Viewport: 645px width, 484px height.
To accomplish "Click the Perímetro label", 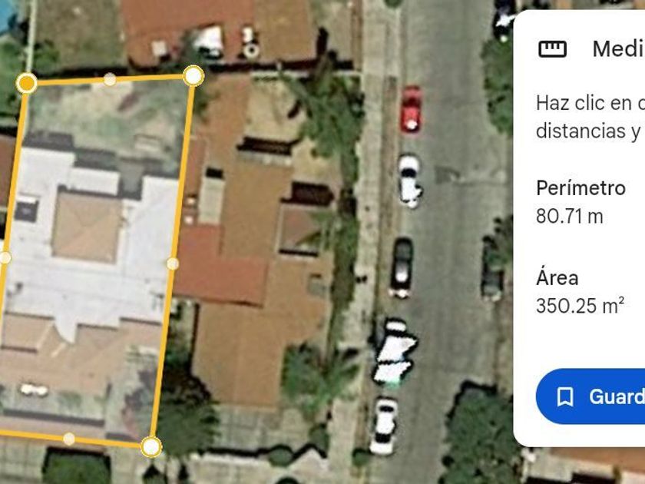I will coord(580,188).
